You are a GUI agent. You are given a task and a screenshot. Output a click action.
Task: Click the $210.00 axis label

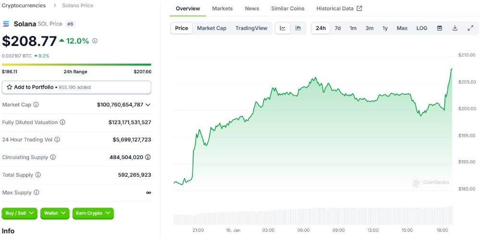(467, 55)
